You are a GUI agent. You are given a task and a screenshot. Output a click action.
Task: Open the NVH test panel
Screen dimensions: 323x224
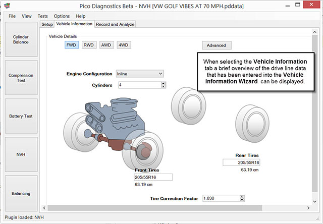pyautogui.click(x=21, y=154)
